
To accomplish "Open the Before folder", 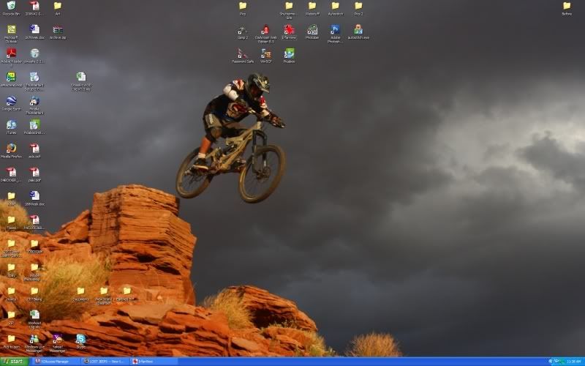I will coord(567,7).
